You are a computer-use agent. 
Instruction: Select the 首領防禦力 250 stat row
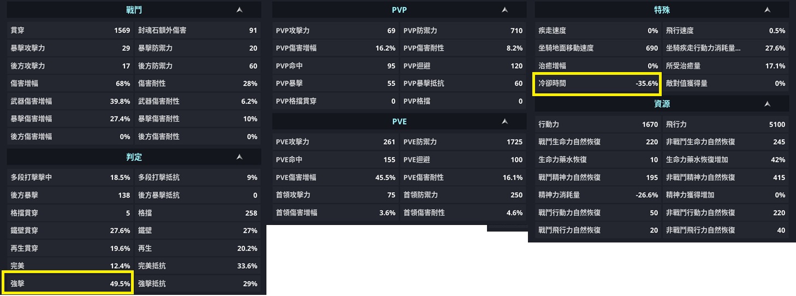463,195
